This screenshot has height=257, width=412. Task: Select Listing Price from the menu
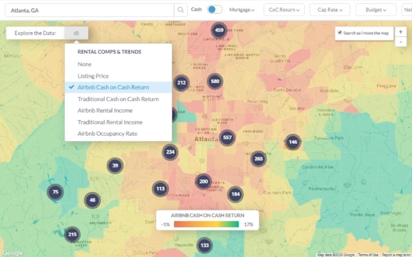pos(93,76)
